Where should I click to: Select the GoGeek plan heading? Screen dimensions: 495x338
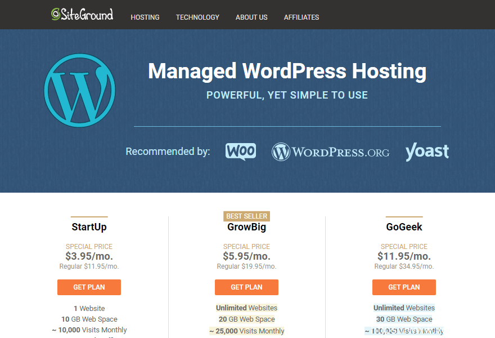(404, 228)
